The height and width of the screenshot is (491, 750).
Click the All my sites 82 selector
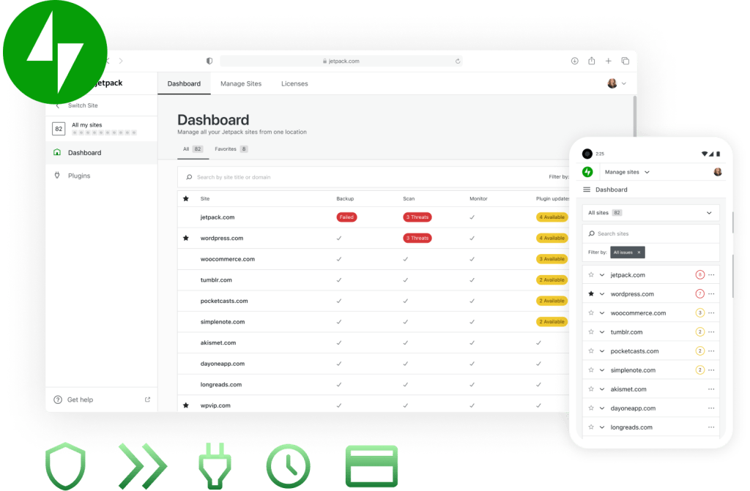(101, 129)
